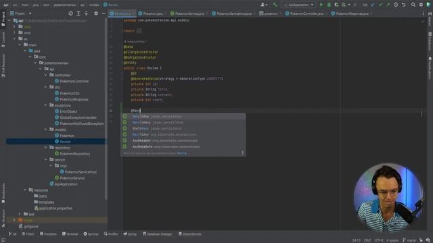Run the application with the green play icon
This screenshot has width=433, height=243.
(x=321, y=5)
